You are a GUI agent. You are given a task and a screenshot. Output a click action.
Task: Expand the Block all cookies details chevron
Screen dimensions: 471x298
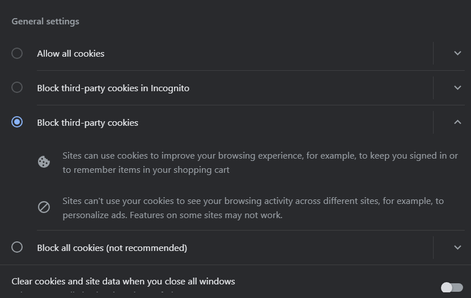457,247
